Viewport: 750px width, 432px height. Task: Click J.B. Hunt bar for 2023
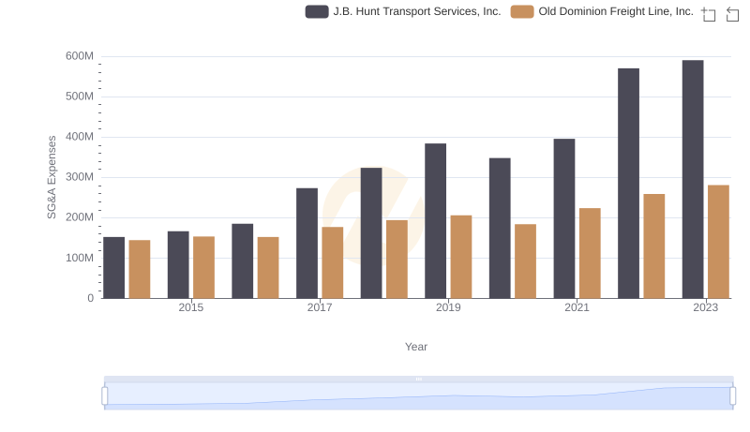(x=693, y=179)
